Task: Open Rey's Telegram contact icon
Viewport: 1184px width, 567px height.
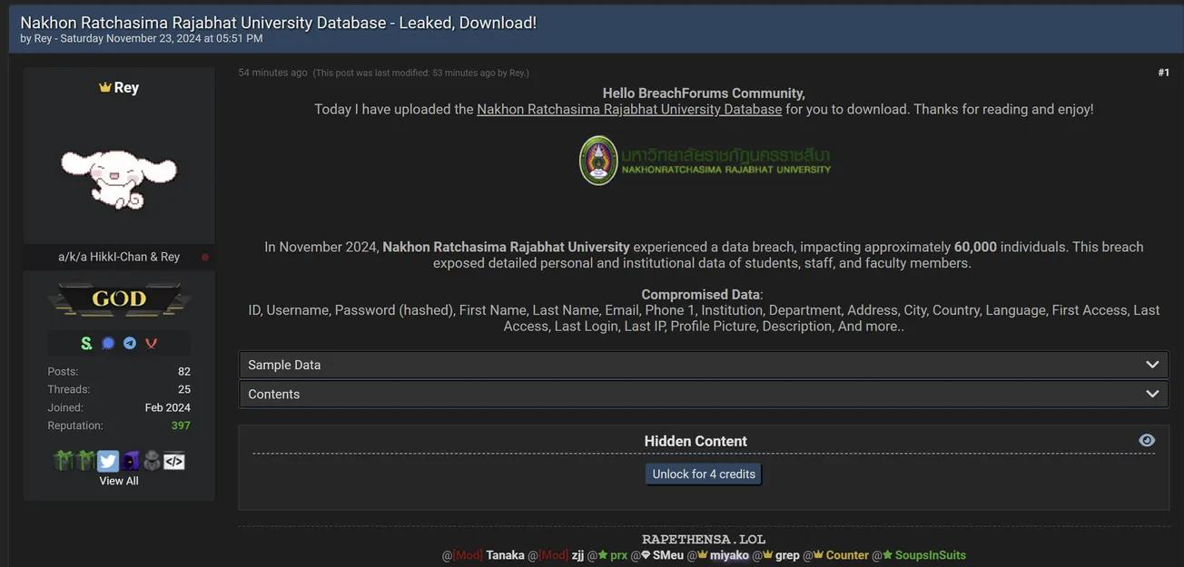Action: click(x=129, y=343)
